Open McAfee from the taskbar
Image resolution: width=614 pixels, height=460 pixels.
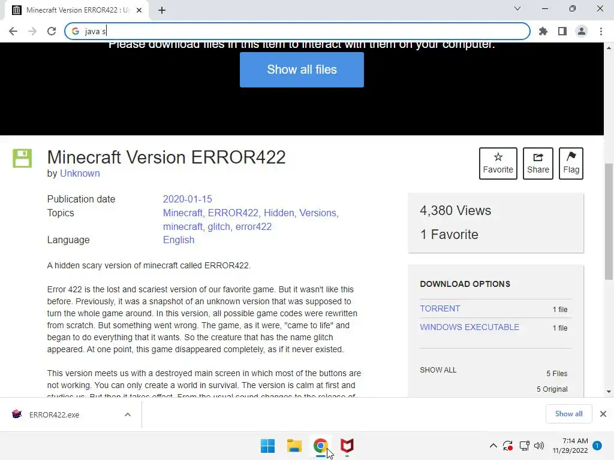pyautogui.click(x=347, y=446)
